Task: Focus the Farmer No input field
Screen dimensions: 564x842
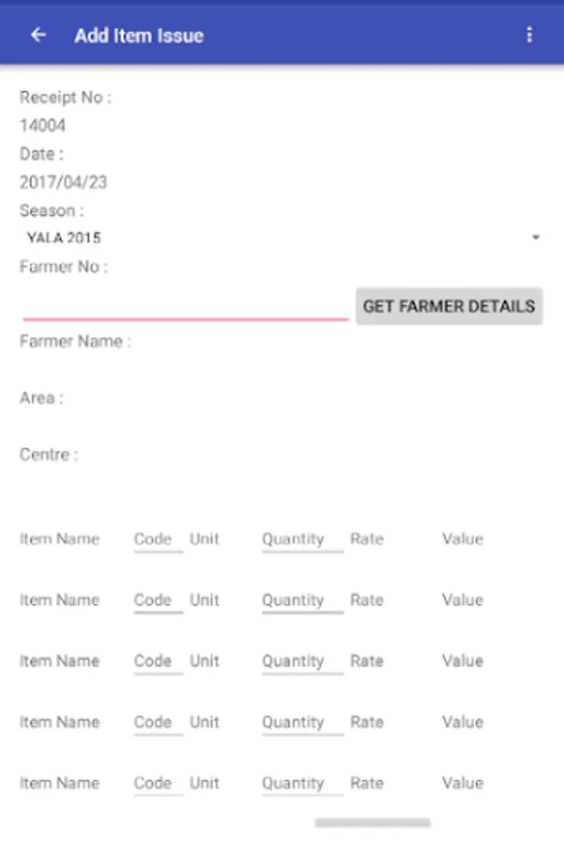Action: click(x=185, y=305)
